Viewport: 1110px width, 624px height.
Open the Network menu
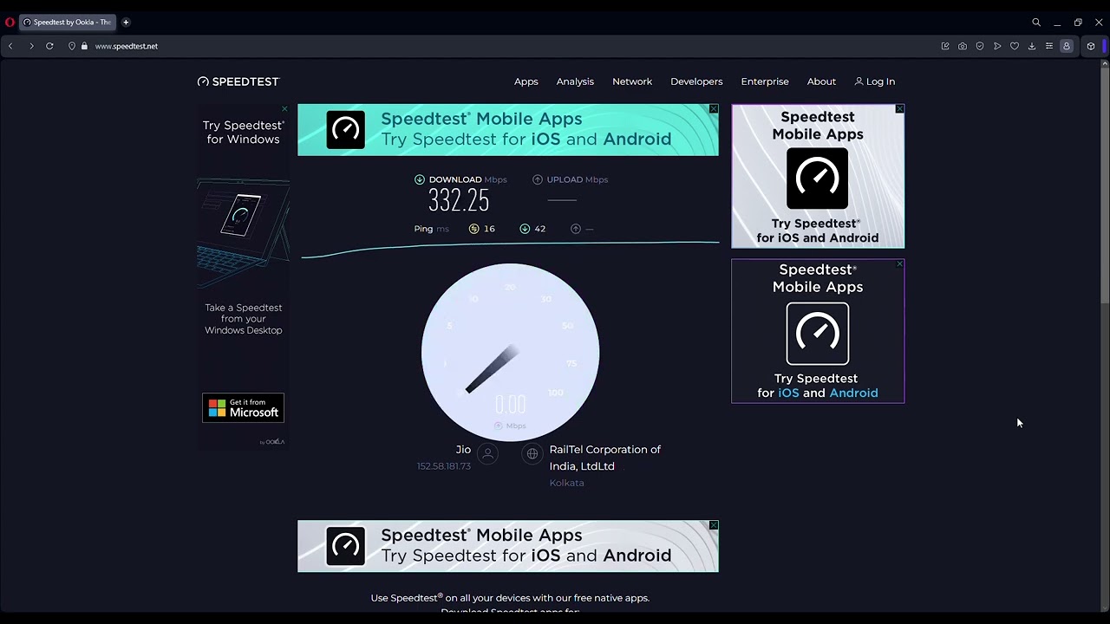click(x=632, y=81)
